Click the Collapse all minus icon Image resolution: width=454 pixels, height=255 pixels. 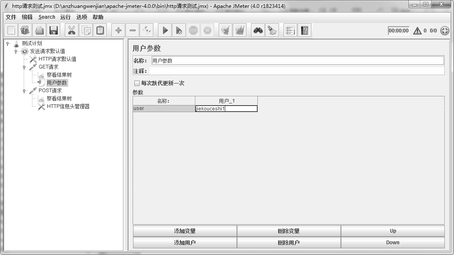[132, 30]
